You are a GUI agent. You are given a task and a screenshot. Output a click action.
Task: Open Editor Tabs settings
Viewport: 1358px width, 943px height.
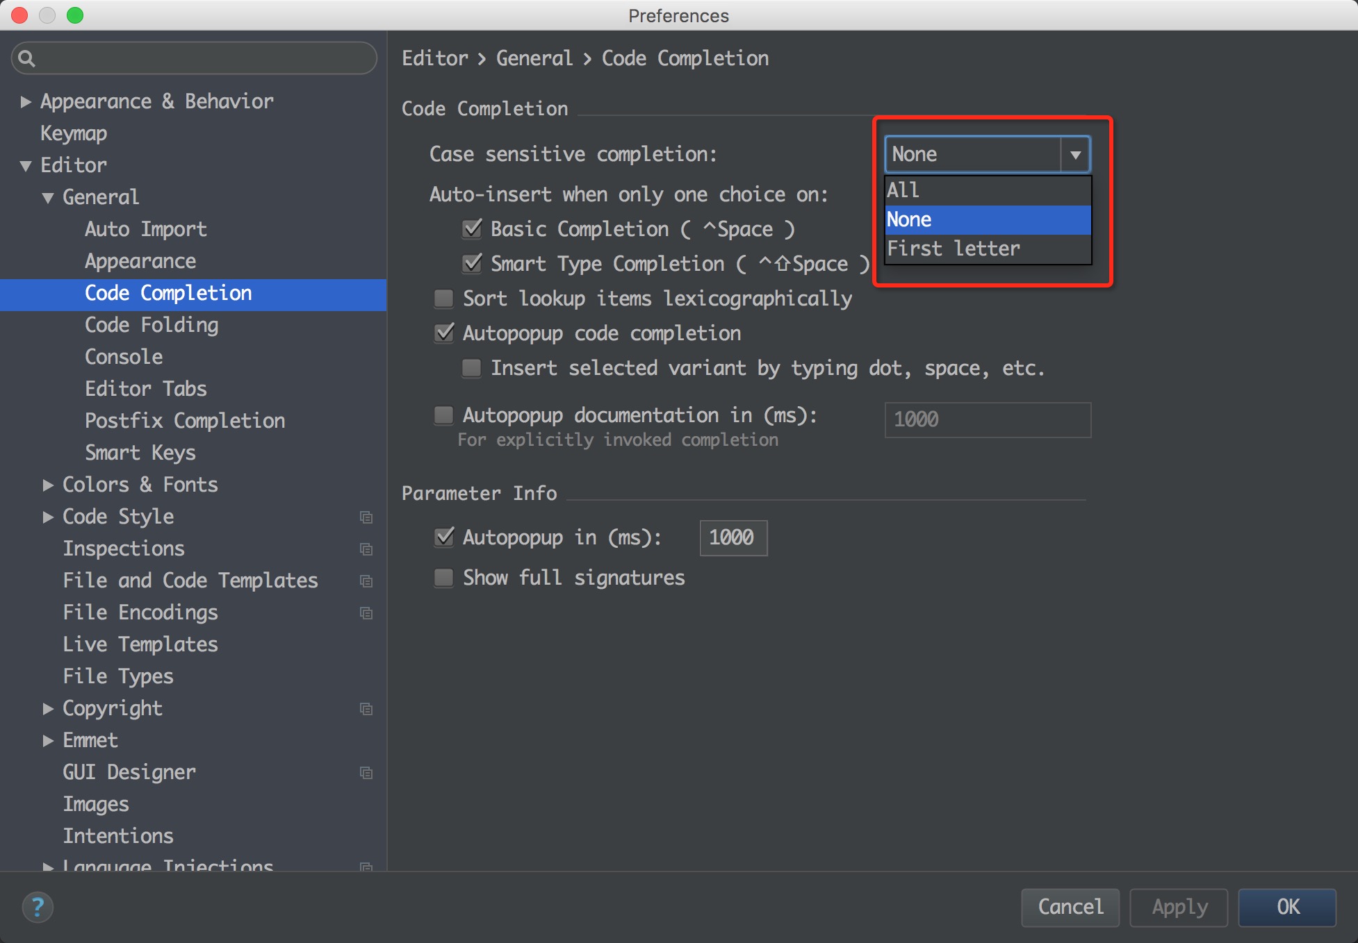[146, 389]
